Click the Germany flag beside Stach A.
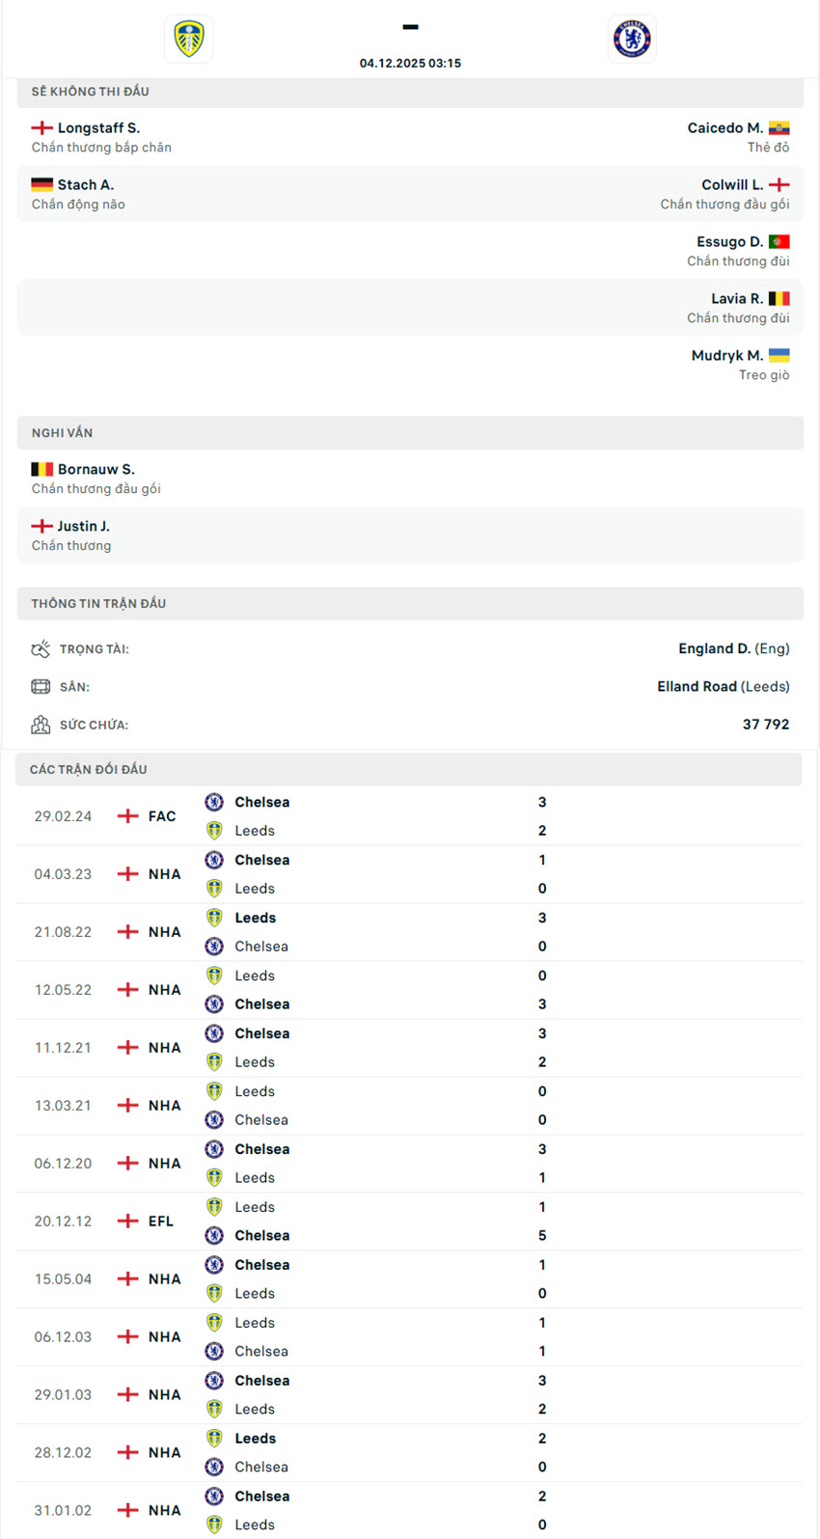Viewport: 820px width, 1539px height. (41, 185)
